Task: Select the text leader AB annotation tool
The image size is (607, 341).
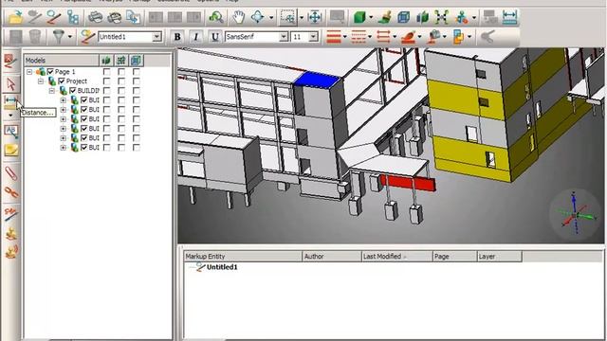Action: click(10, 132)
